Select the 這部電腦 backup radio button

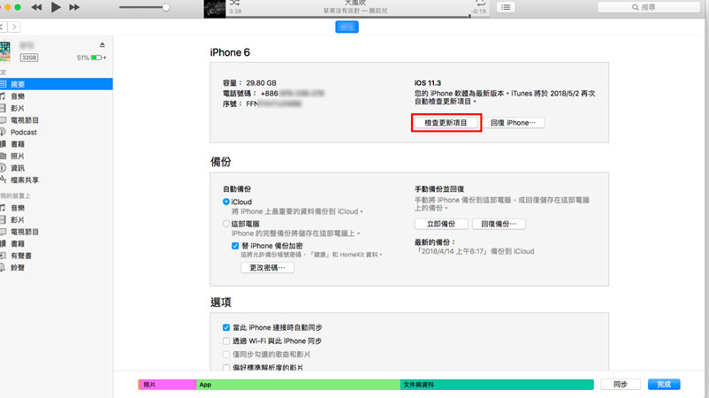coord(226,224)
